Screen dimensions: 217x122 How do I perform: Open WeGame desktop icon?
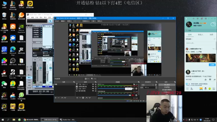click(x=4, y=96)
